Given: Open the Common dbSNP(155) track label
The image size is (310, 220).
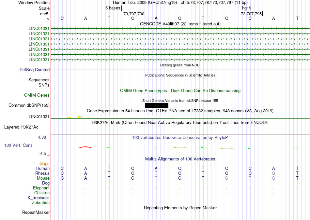Looking at the screenshot, I should click(29, 105).
